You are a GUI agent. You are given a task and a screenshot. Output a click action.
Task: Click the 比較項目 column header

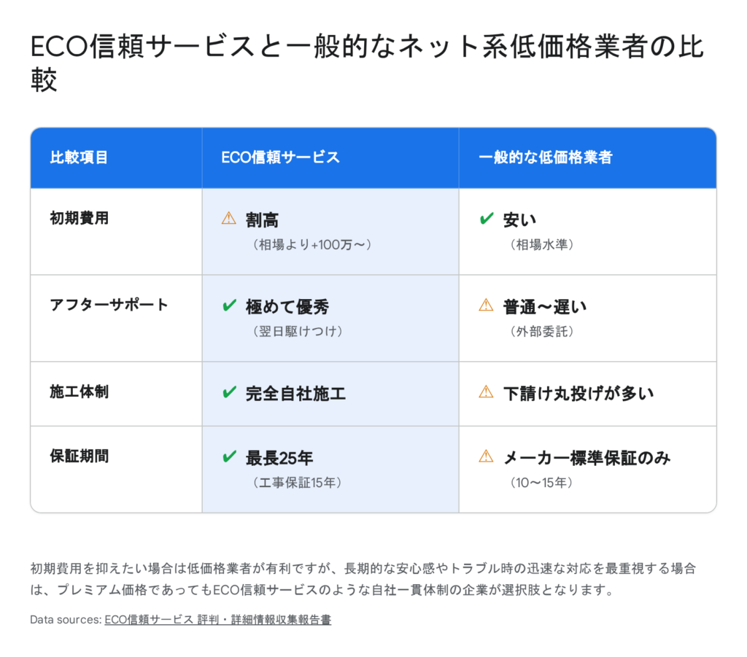[x=79, y=158]
